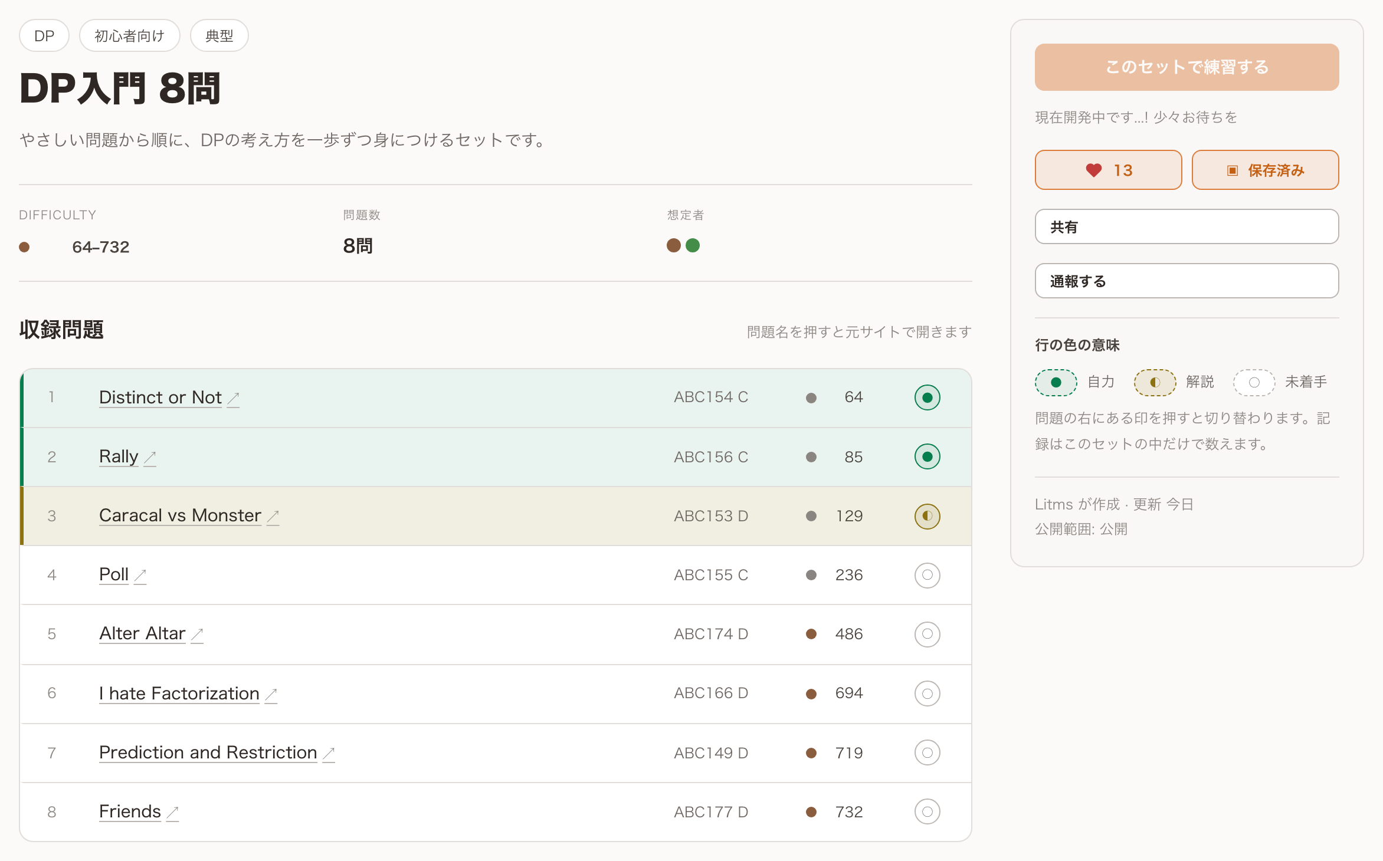Open the Distinct or Not problem link

[x=160, y=397]
